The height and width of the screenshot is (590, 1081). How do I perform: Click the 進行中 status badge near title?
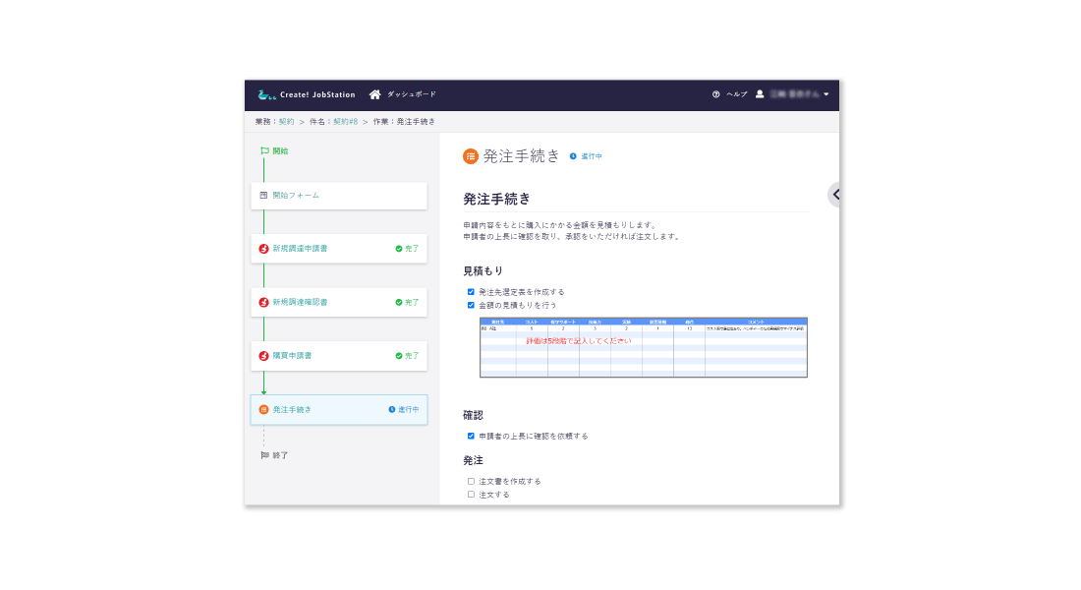click(586, 156)
